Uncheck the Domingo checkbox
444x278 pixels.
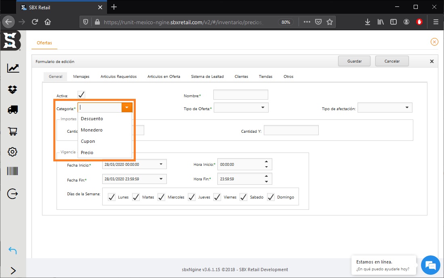click(x=271, y=197)
